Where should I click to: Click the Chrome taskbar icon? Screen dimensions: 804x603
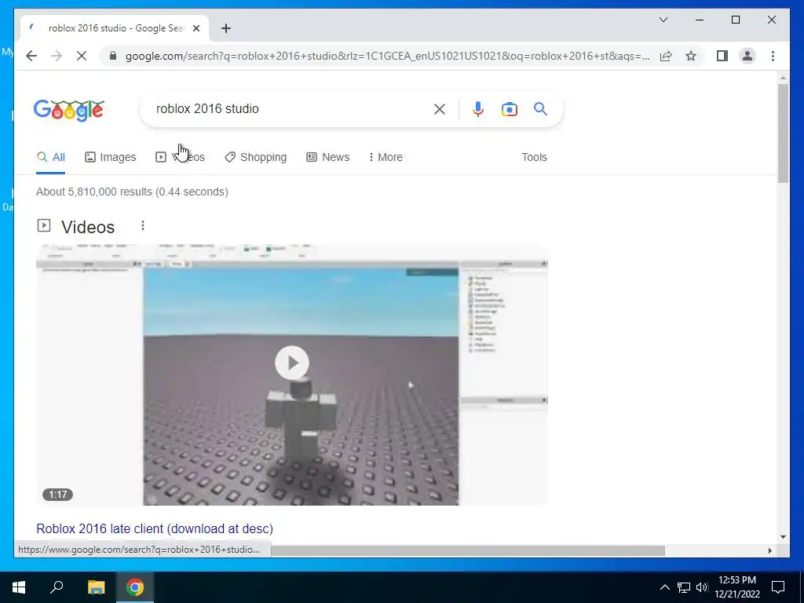135,587
